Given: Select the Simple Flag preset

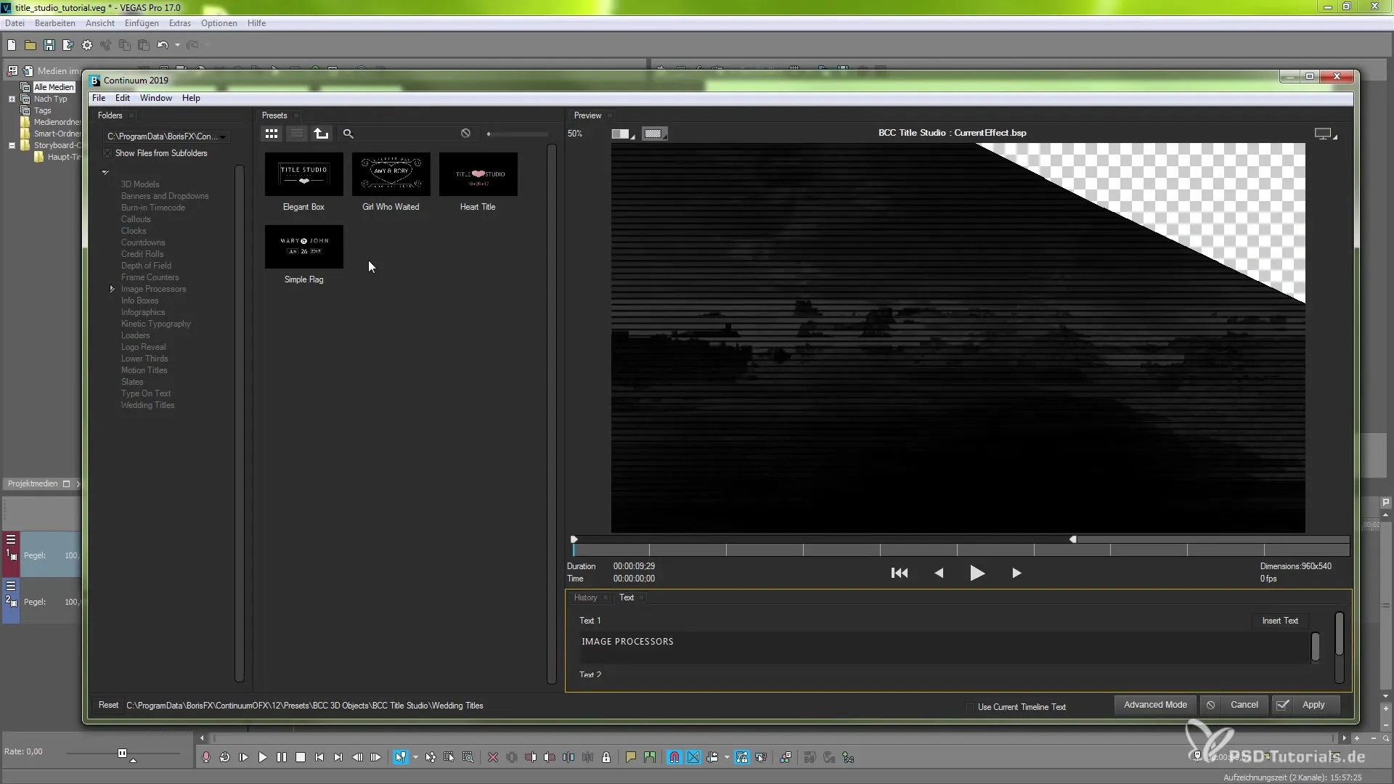Looking at the screenshot, I should (303, 247).
